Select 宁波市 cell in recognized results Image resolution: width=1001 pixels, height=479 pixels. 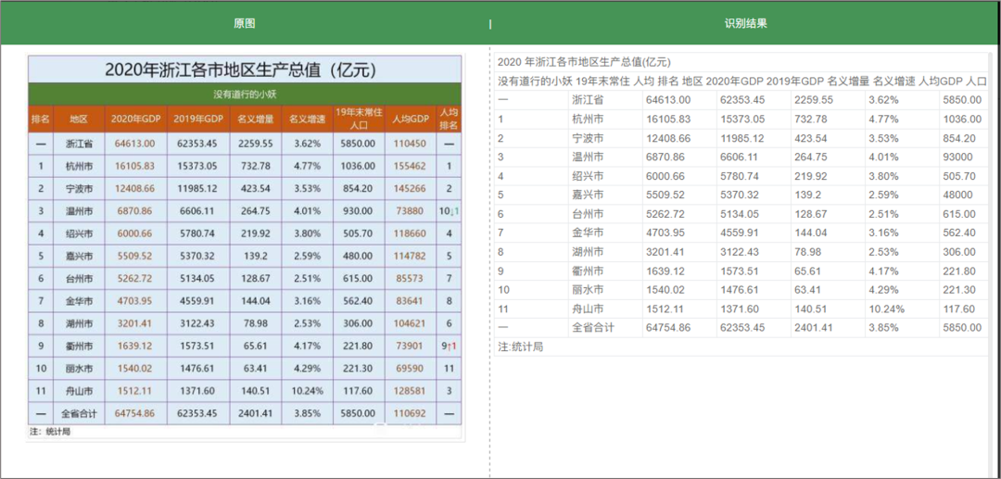(588, 137)
